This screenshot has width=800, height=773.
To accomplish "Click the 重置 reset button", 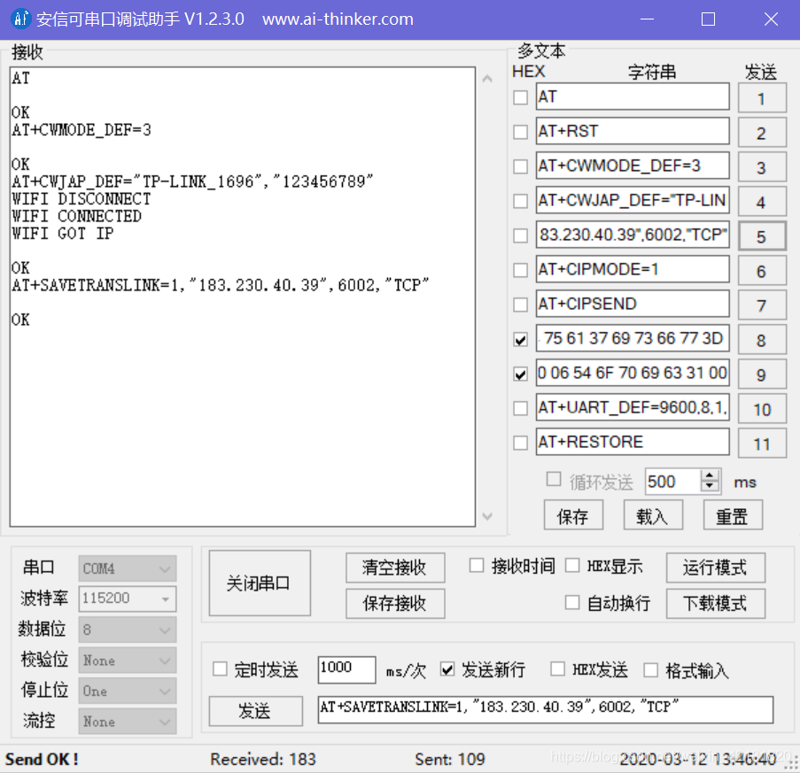I will [733, 515].
